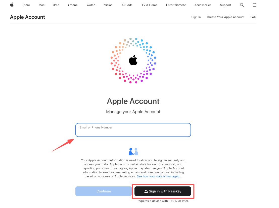Select the iPhone menu item
This screenshot has width=279, height=208.
(x=73, y=5)
